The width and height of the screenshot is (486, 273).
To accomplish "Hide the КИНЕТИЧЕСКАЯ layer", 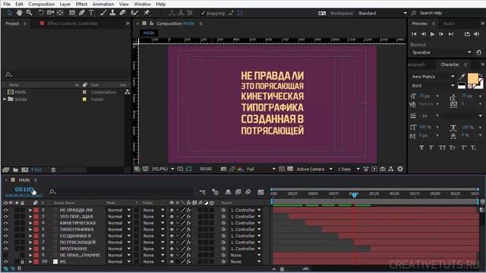I will click(5, 223).
